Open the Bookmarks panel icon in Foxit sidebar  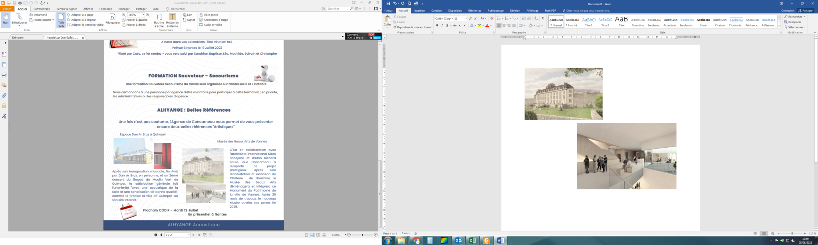(4, 54)
